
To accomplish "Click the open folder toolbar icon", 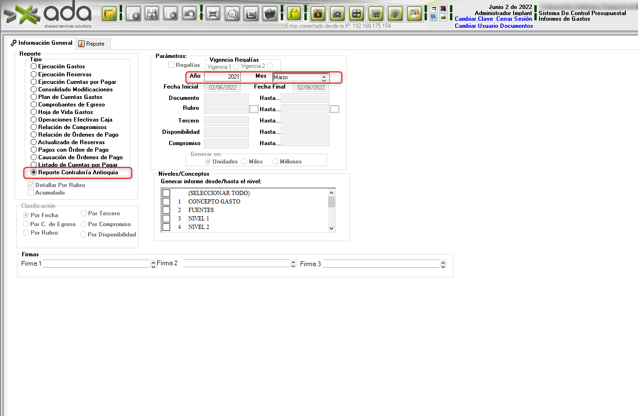I will point(110,14).
